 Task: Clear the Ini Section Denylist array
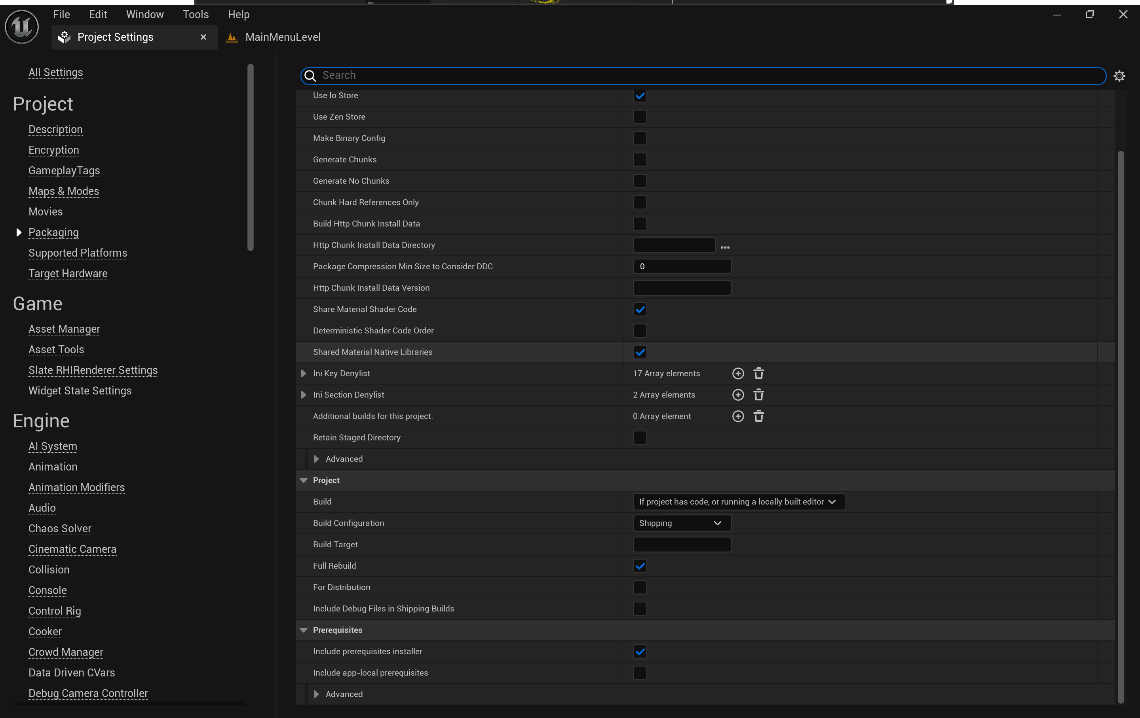(x=758, y=394)
